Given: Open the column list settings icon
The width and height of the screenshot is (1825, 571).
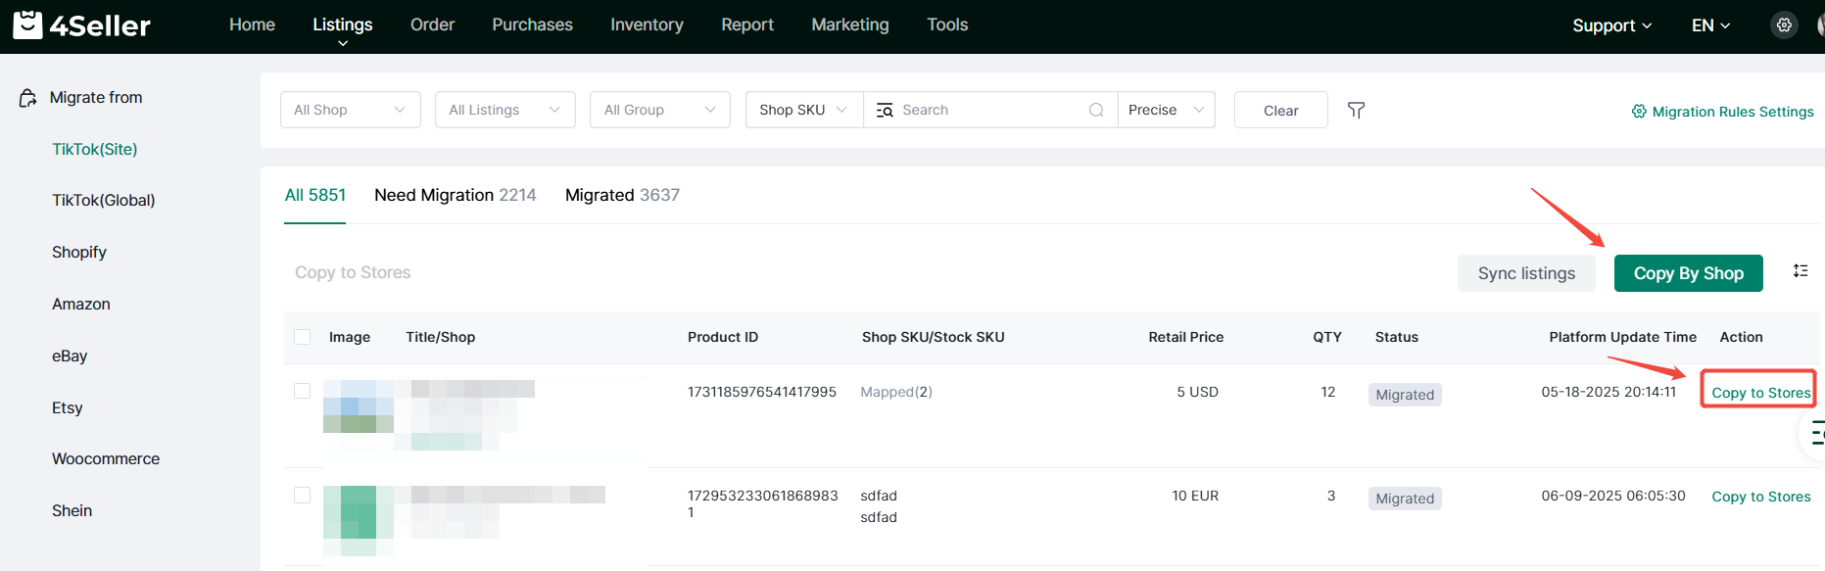Looking at the screenshot, I should 1801,271.
